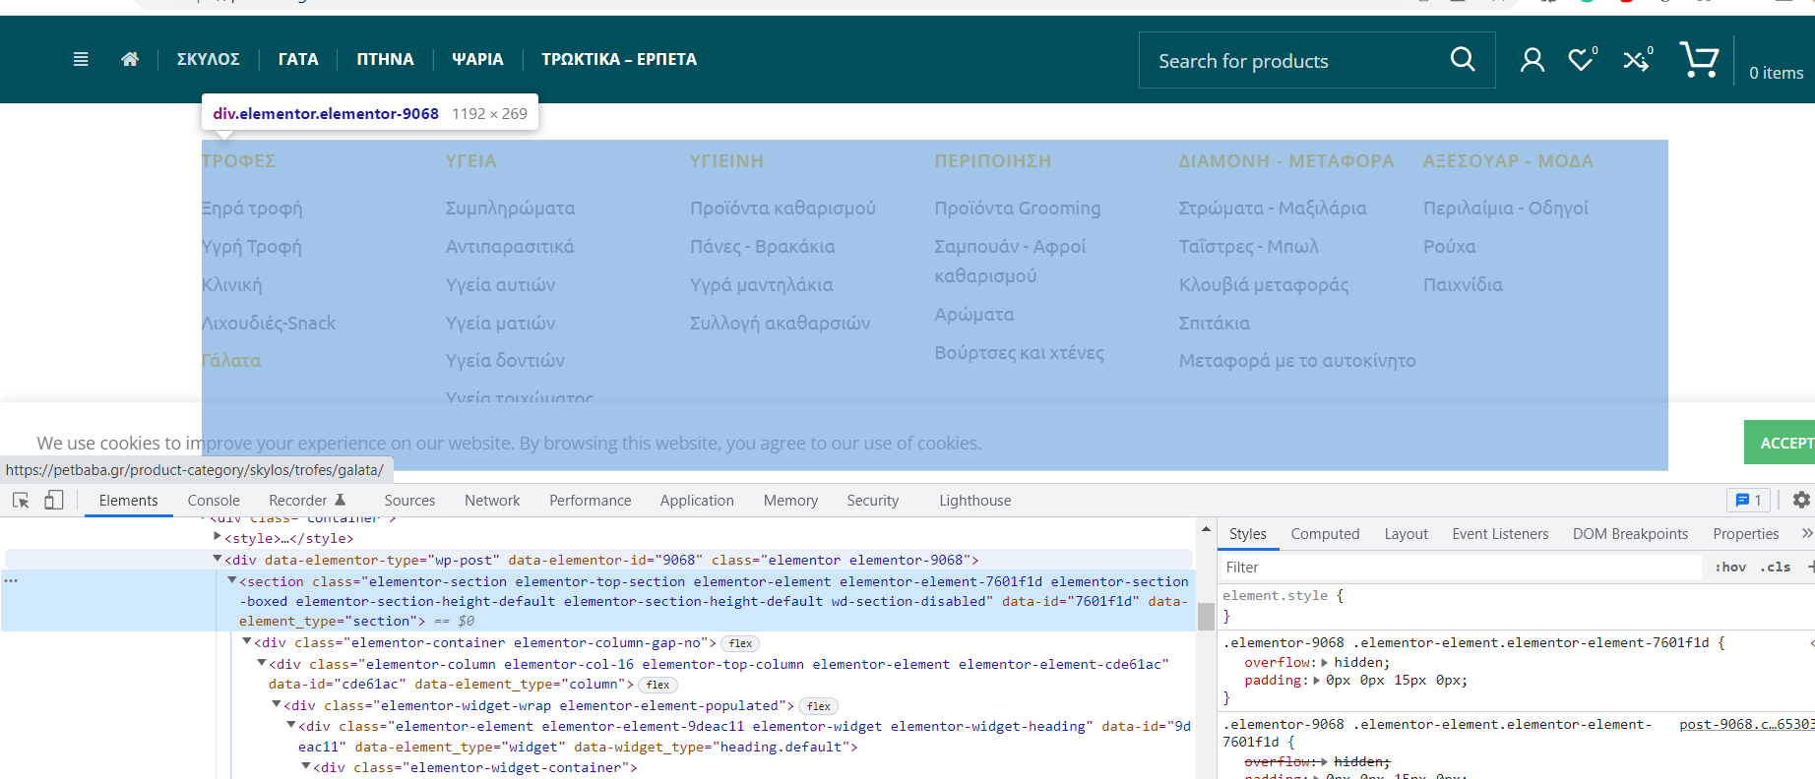Open DevTools settings gear
Image resolution: width=1815 pixels, height=779 pixels.
click(x=1800, y=500)
